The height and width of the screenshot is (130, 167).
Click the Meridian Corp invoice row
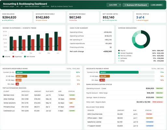(41, 95)
